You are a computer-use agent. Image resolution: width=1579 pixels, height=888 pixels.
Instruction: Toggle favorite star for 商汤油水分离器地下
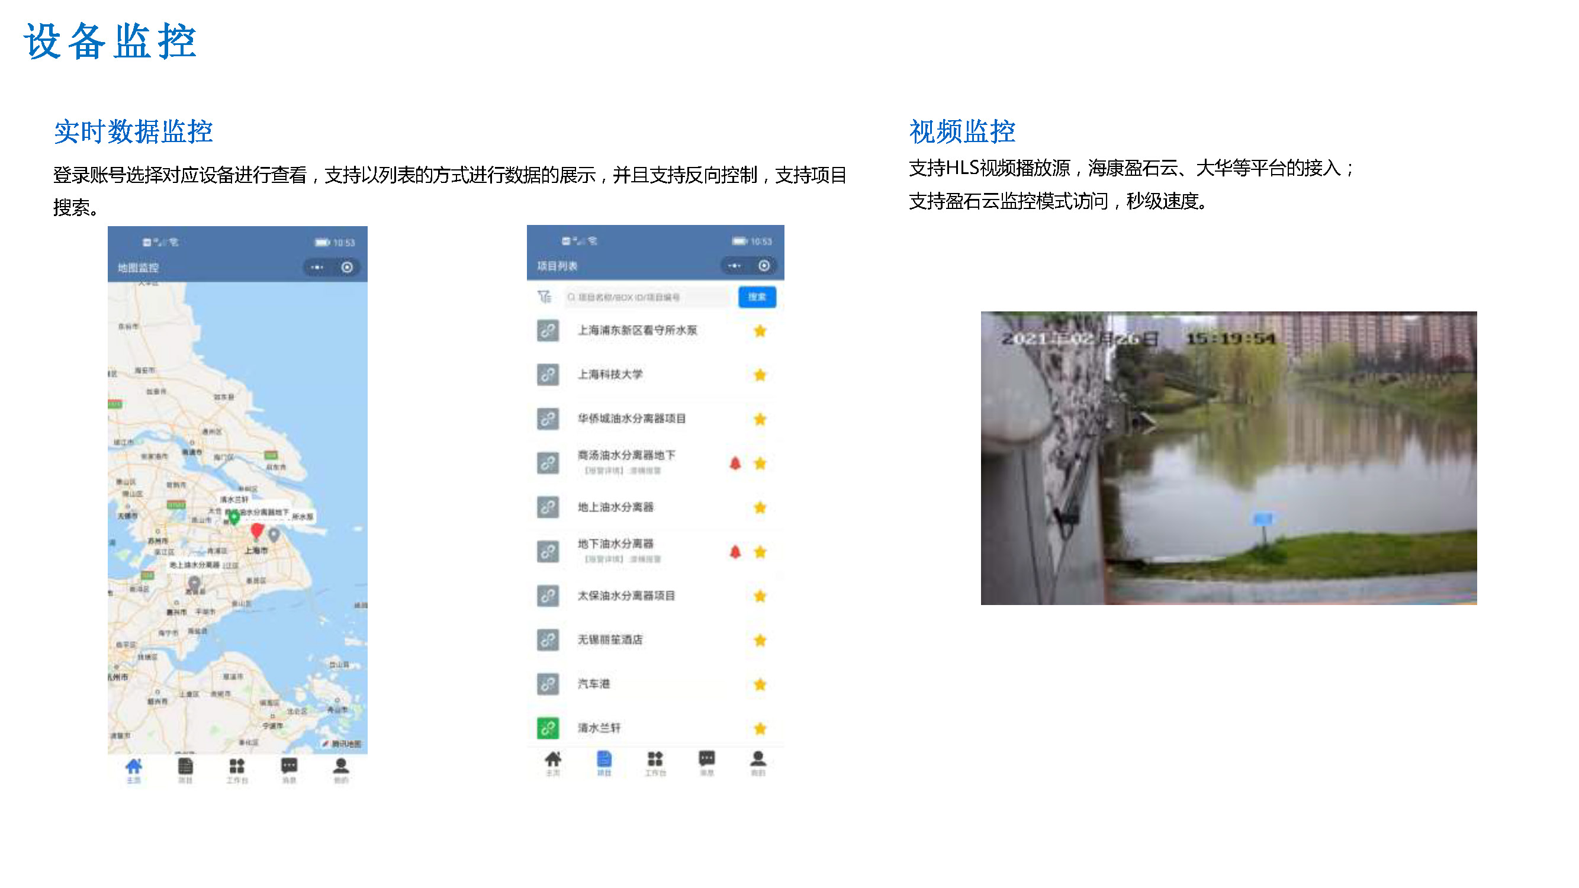pos(760,463)
